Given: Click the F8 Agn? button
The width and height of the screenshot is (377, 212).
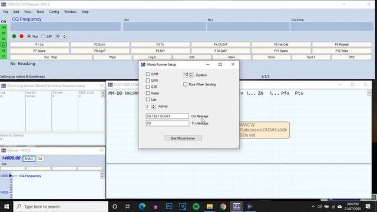Looking at the screenshot, I should (100, 51).
